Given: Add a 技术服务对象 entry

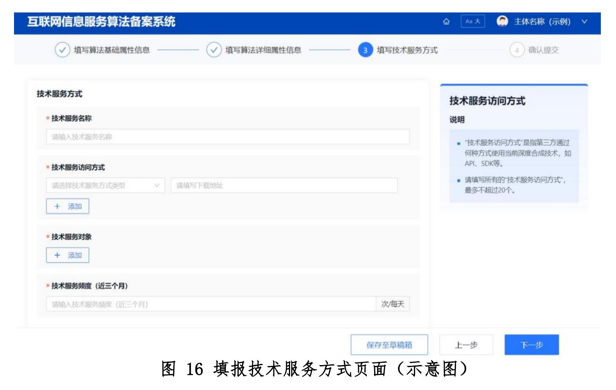Looking at the screenshot, I should pyautogui.click(x=68, y=255).
